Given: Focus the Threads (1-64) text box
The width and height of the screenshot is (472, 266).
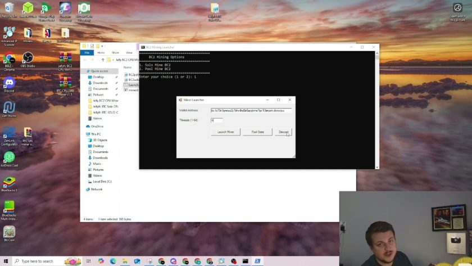Looking at the screenshot, I should point(216,120).
